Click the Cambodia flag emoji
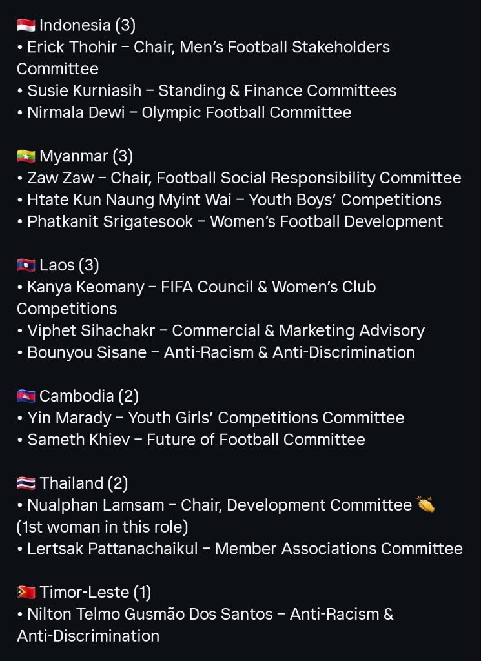481x661 pixels. click(26, 396)
